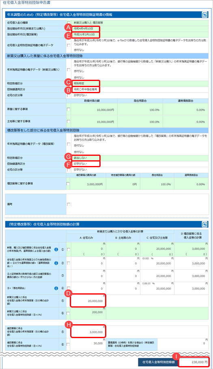Tick checkbox for 住宅借入金の種類
This screenshot has width=213, height=369.
pyautogui.click(x=69, y=23)
